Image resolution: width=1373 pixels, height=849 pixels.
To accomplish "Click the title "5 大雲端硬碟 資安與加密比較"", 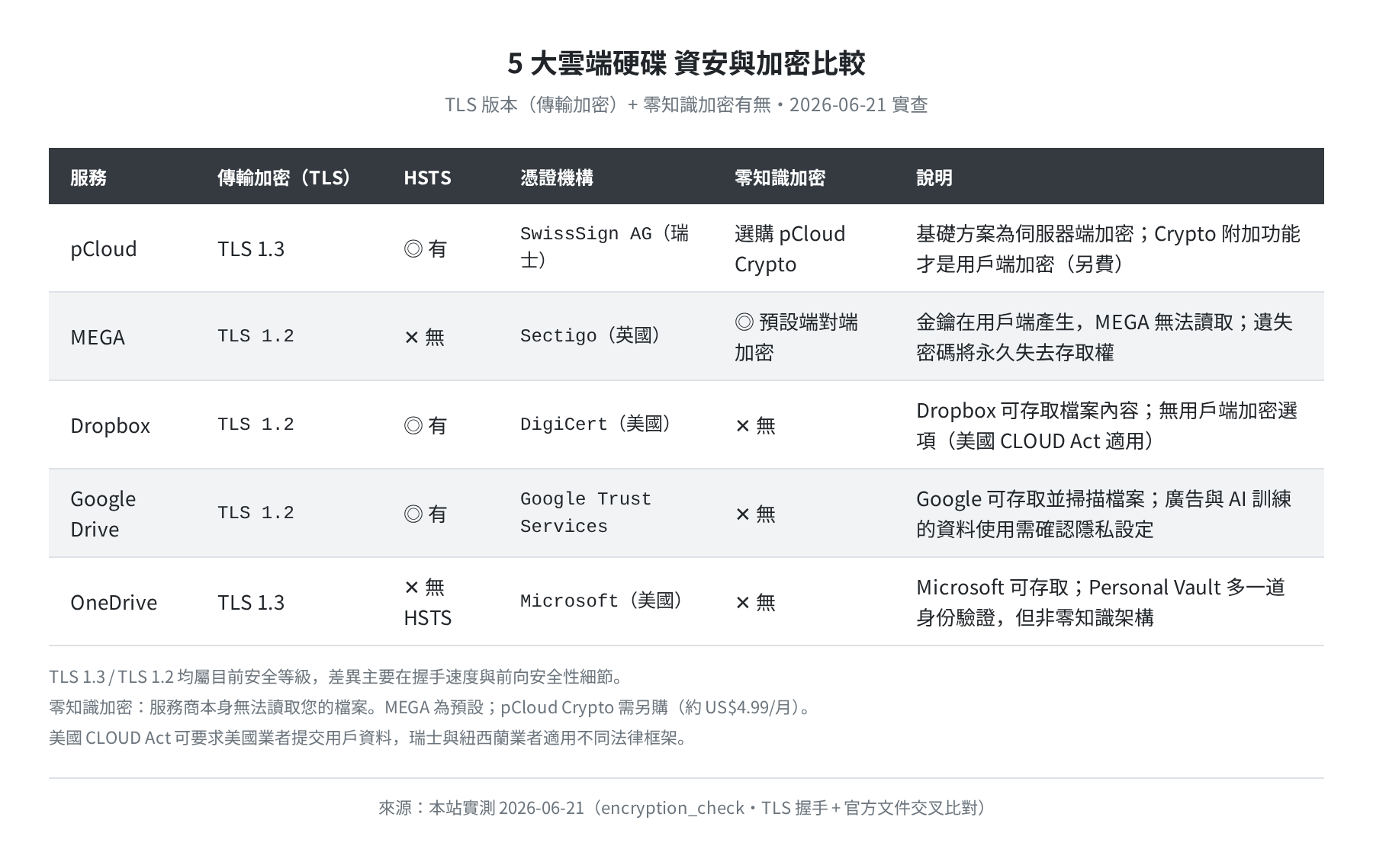I will coord(686,63).
